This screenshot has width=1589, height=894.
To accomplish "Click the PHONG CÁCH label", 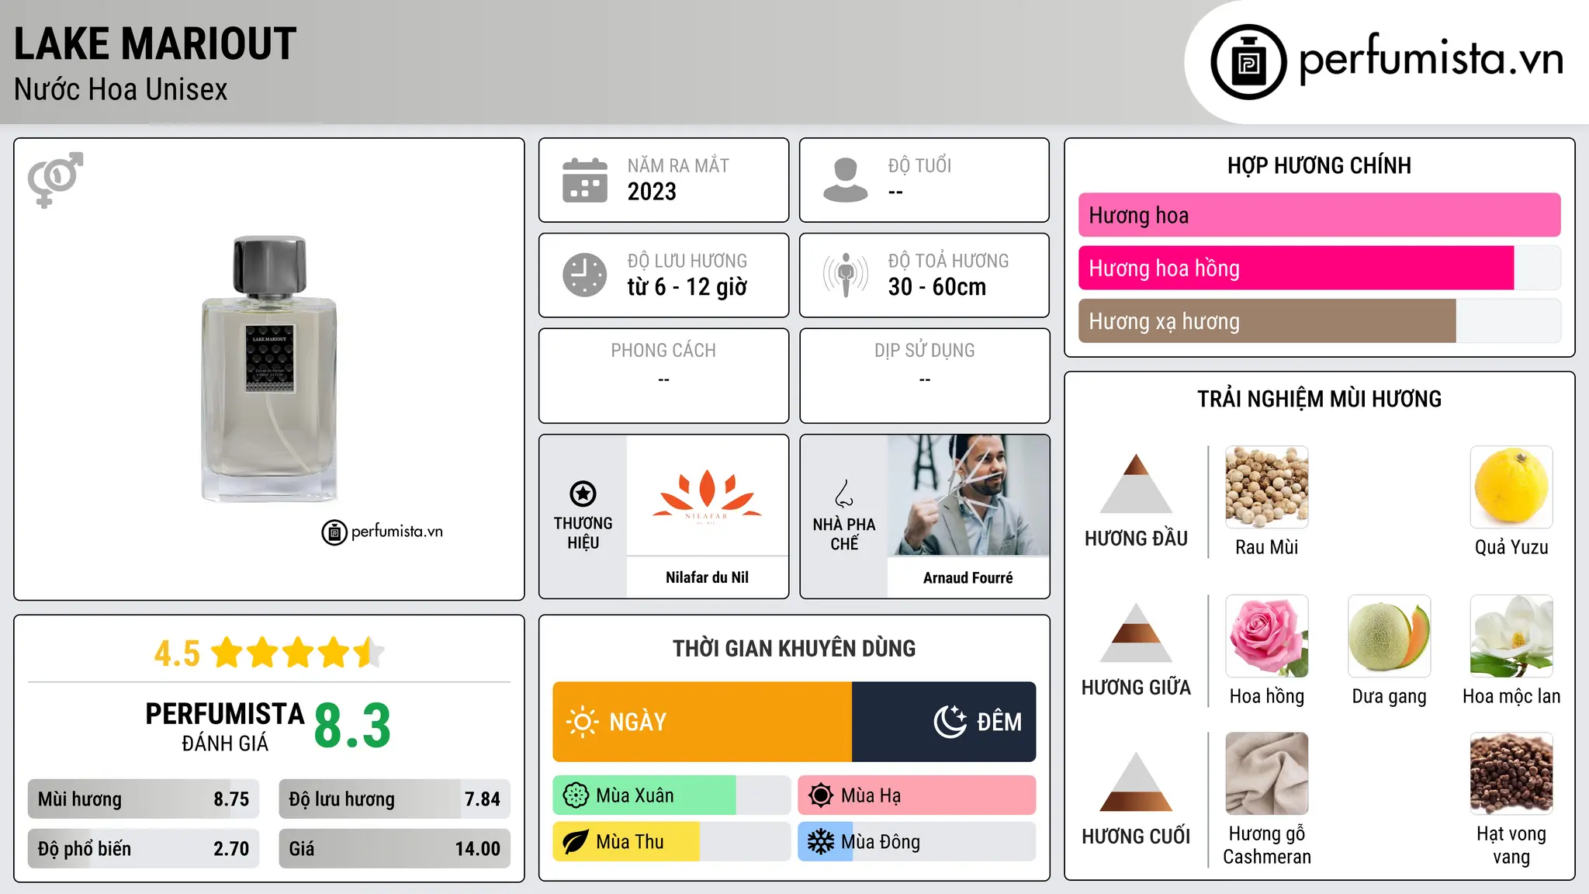I will (663, 351).
